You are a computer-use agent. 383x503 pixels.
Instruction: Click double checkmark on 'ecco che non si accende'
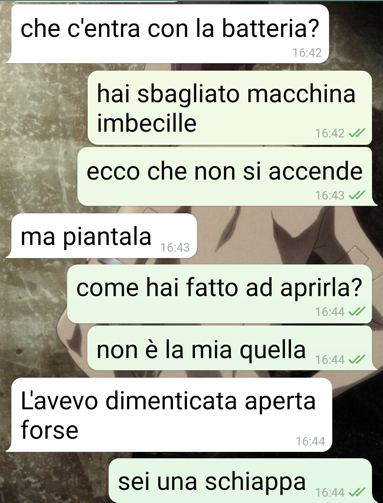[x=356, y=195]
